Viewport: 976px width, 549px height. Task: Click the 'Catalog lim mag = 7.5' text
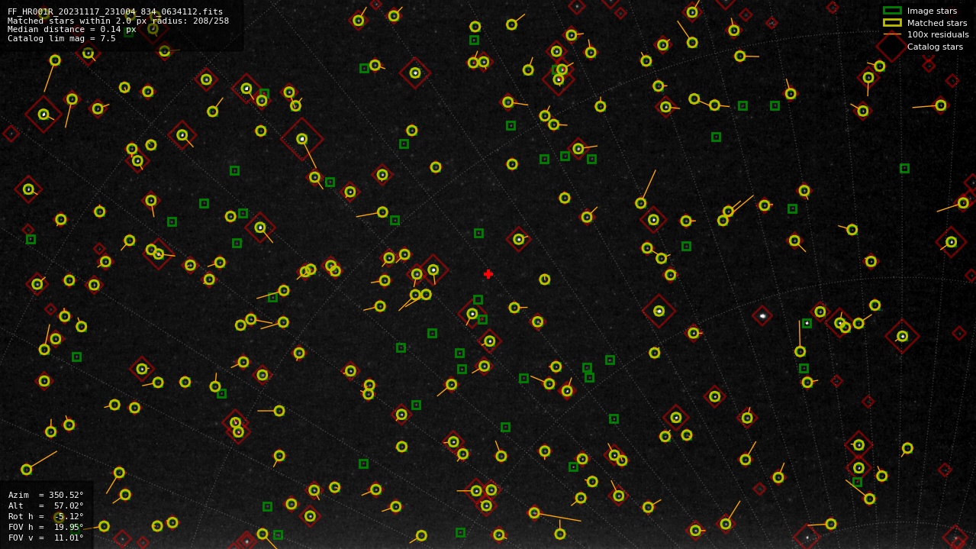[x=62, y=38]
